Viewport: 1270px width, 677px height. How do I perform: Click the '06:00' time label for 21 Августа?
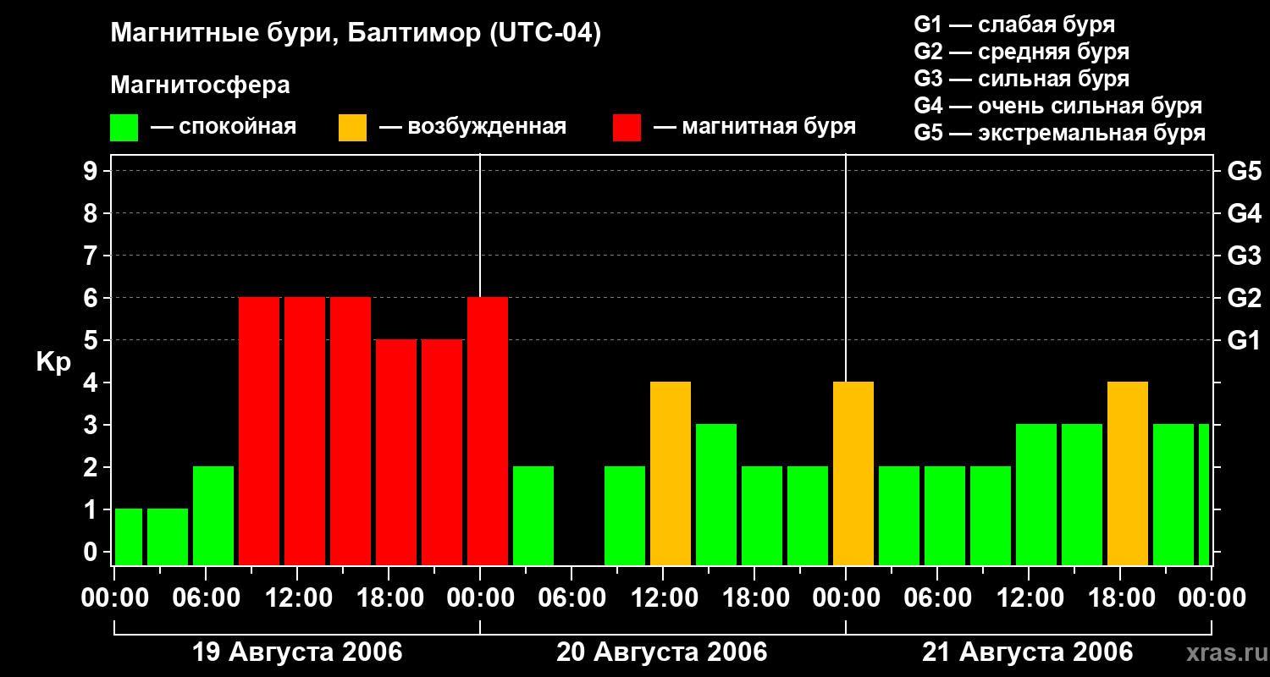(x=936, y=598)
